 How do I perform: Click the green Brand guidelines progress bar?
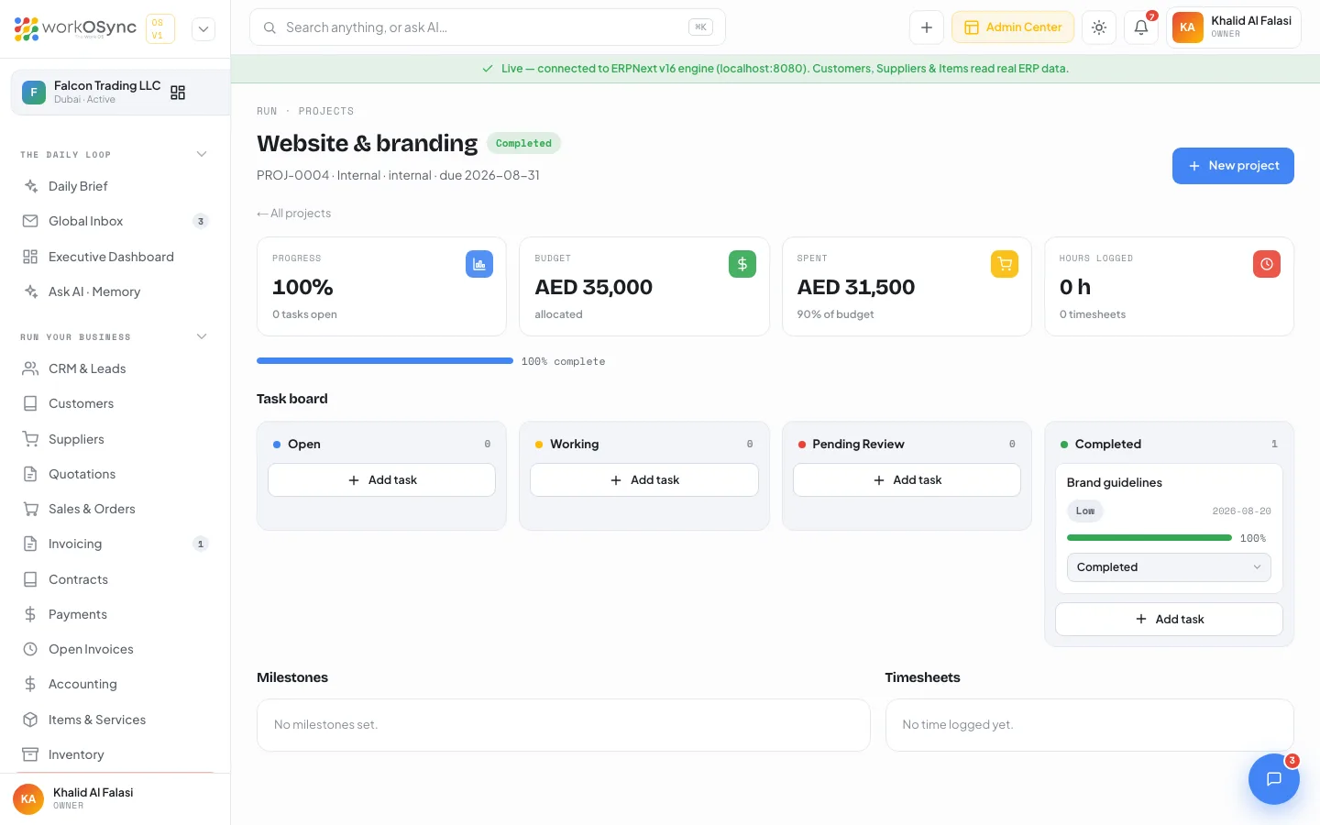pyautogui.click(x=1149, y=538)
